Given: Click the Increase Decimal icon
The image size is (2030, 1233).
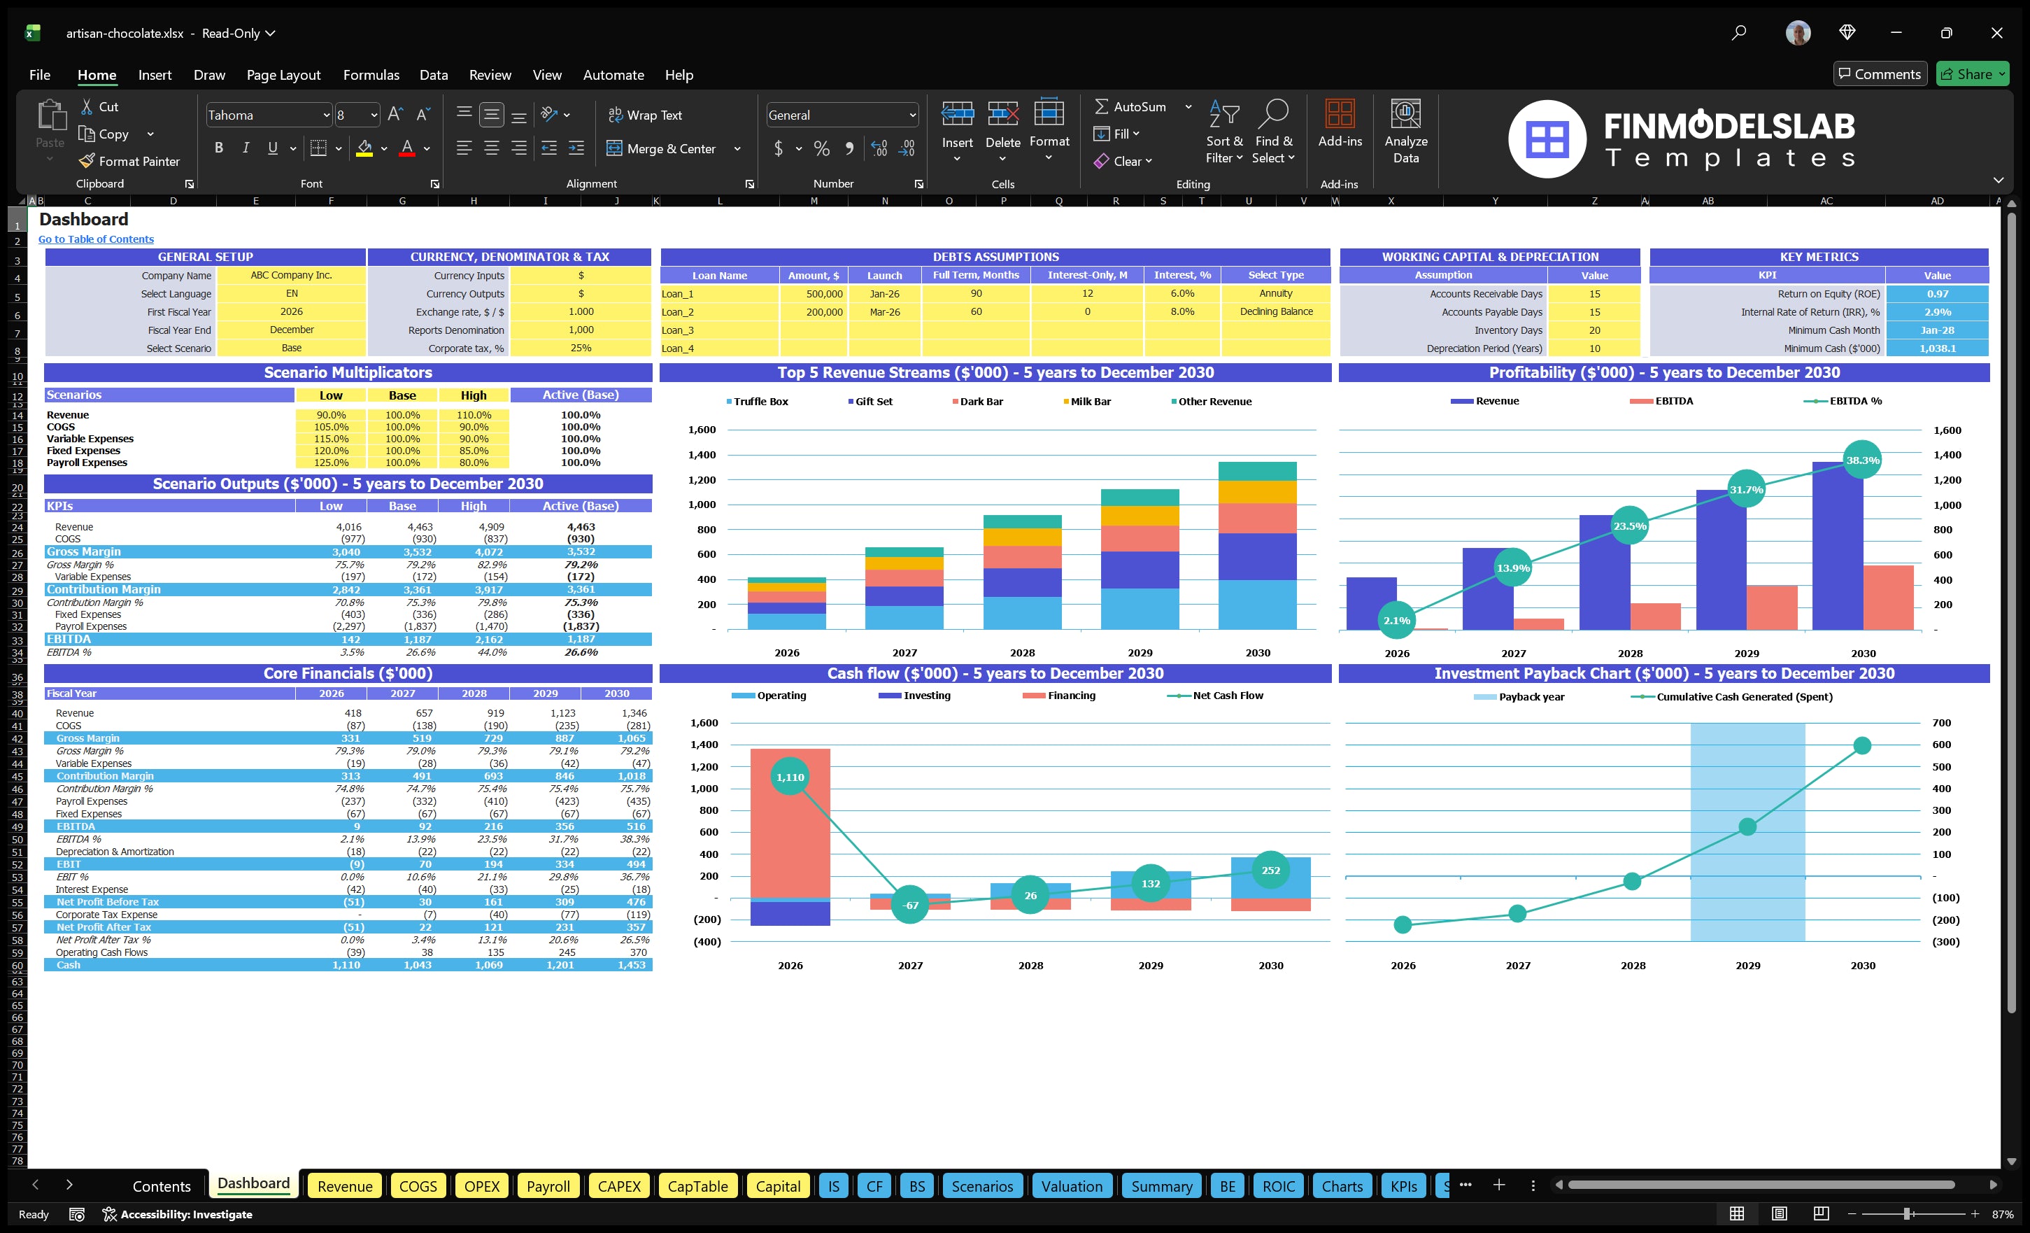Looking at the screenshot, I should pyautogui.click(x=878, y=149).
